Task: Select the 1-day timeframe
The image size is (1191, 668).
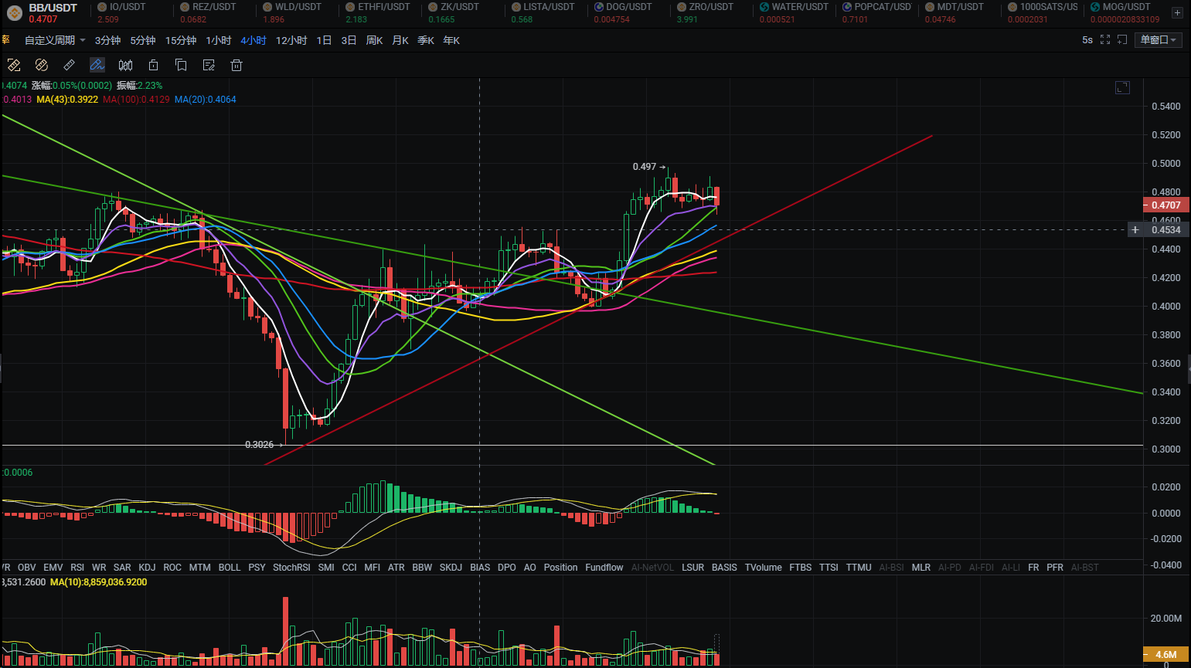Action: 324,40
